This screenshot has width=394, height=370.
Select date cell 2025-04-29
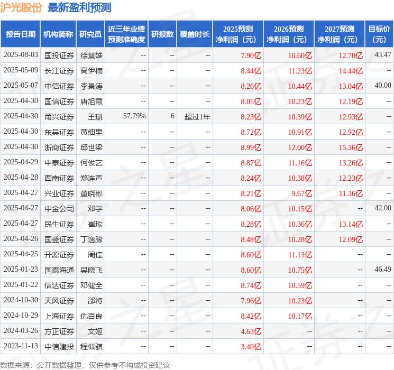[21, 162]
